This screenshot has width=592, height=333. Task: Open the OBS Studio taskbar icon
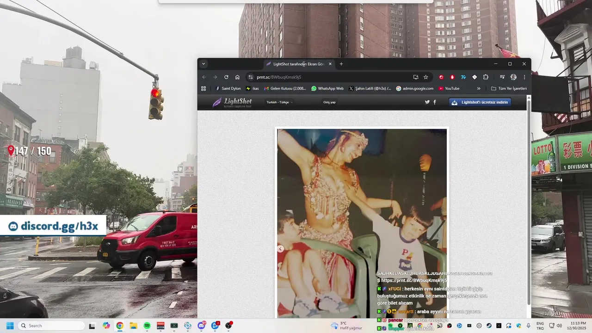228,326
